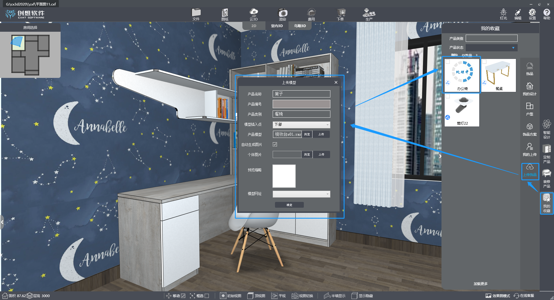Click the 房间选择 floor plan map
Image resolution: width=554 pixels, height=300 pixels.
(x=30, y=54)
